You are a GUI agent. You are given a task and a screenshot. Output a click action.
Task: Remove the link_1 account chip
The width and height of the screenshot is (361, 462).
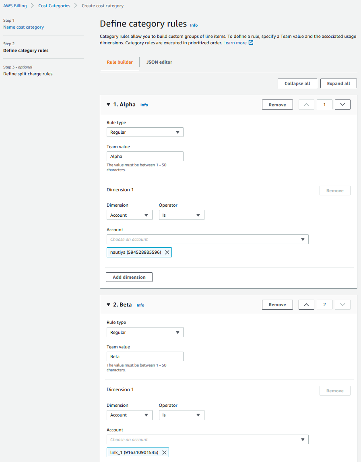point(164,452)
